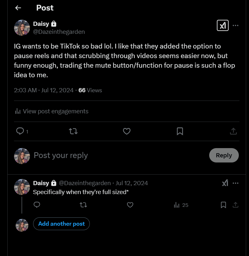View analytics showing 25 views
Image resolution: width=249 pixels, height=256 pixels.
point(181,205)
